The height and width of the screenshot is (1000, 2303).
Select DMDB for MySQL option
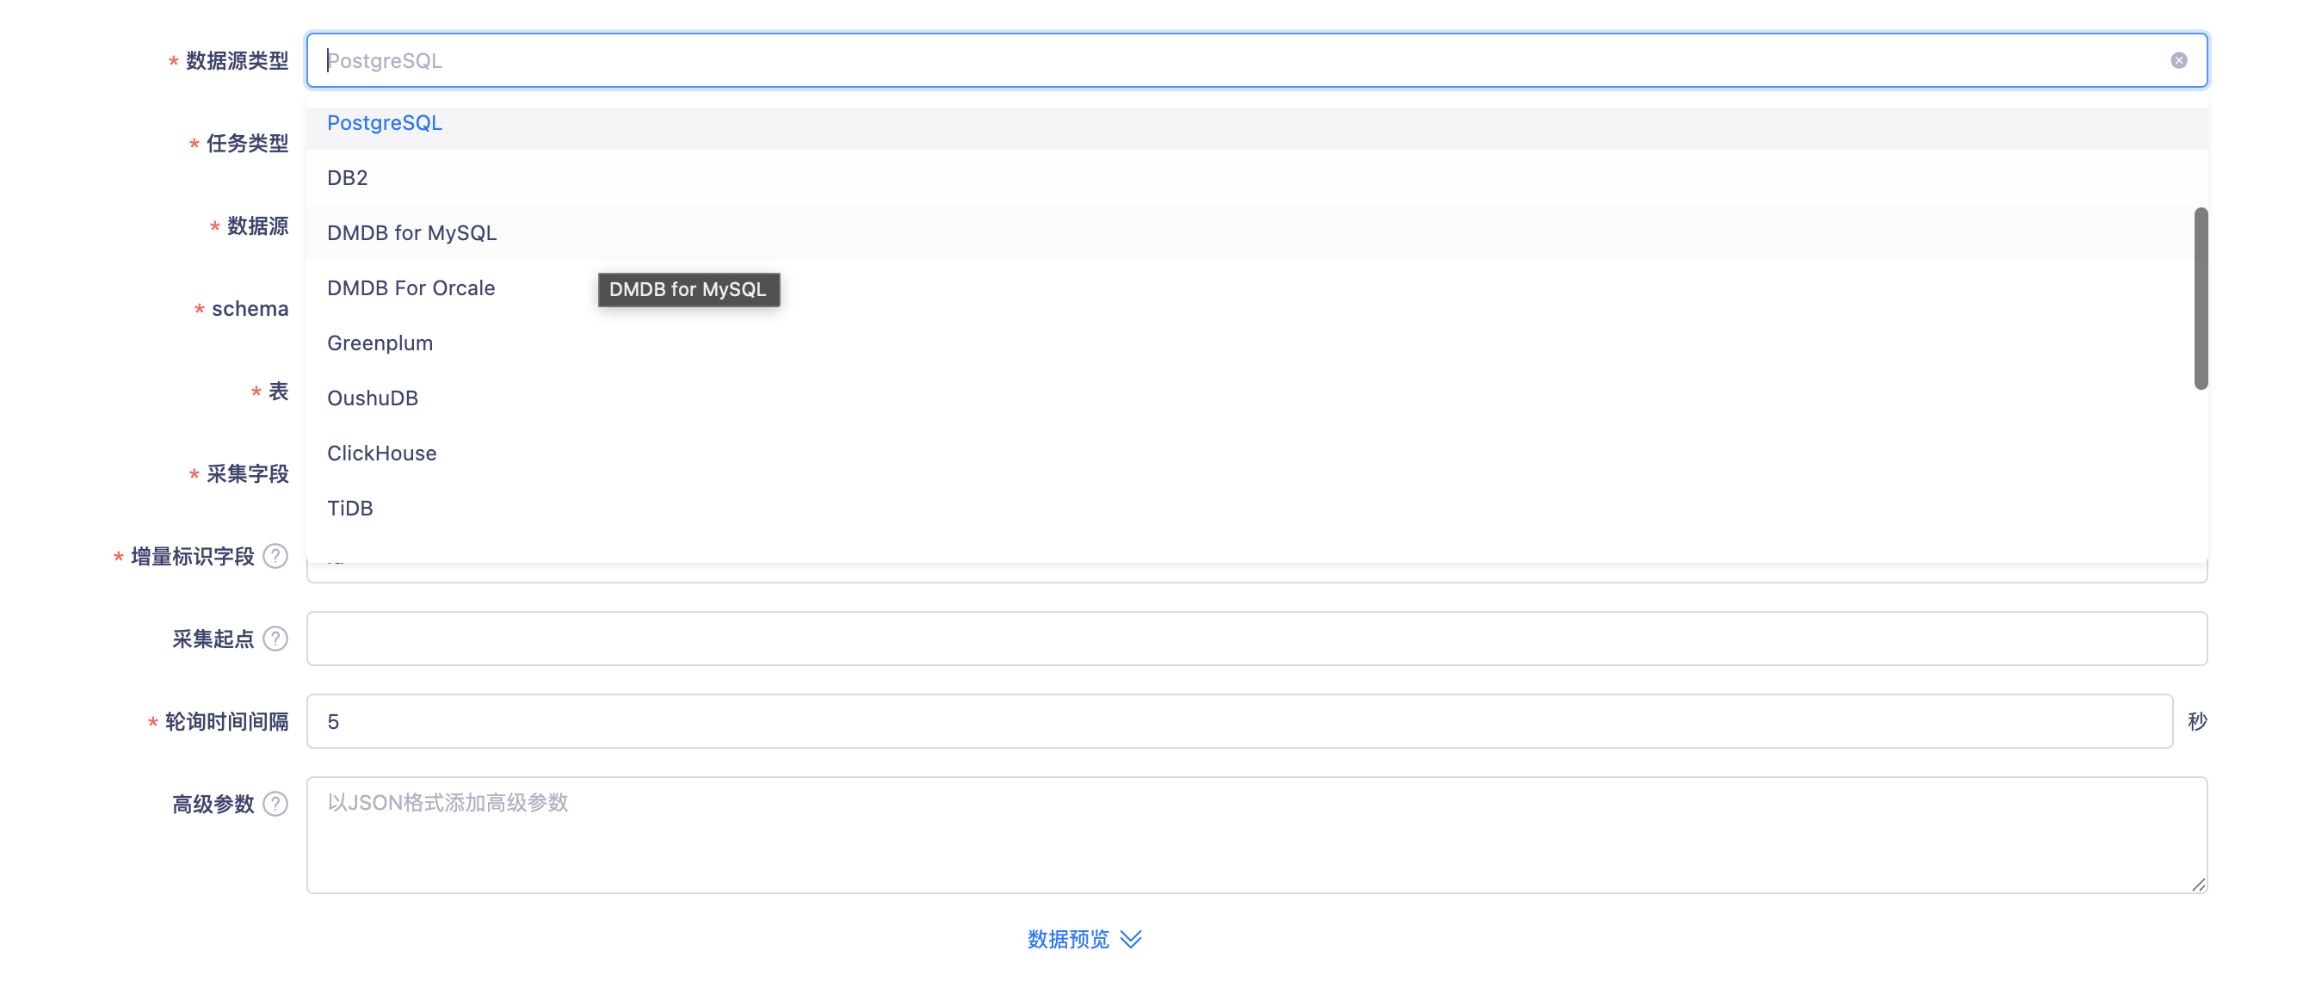click(1256, 232)
